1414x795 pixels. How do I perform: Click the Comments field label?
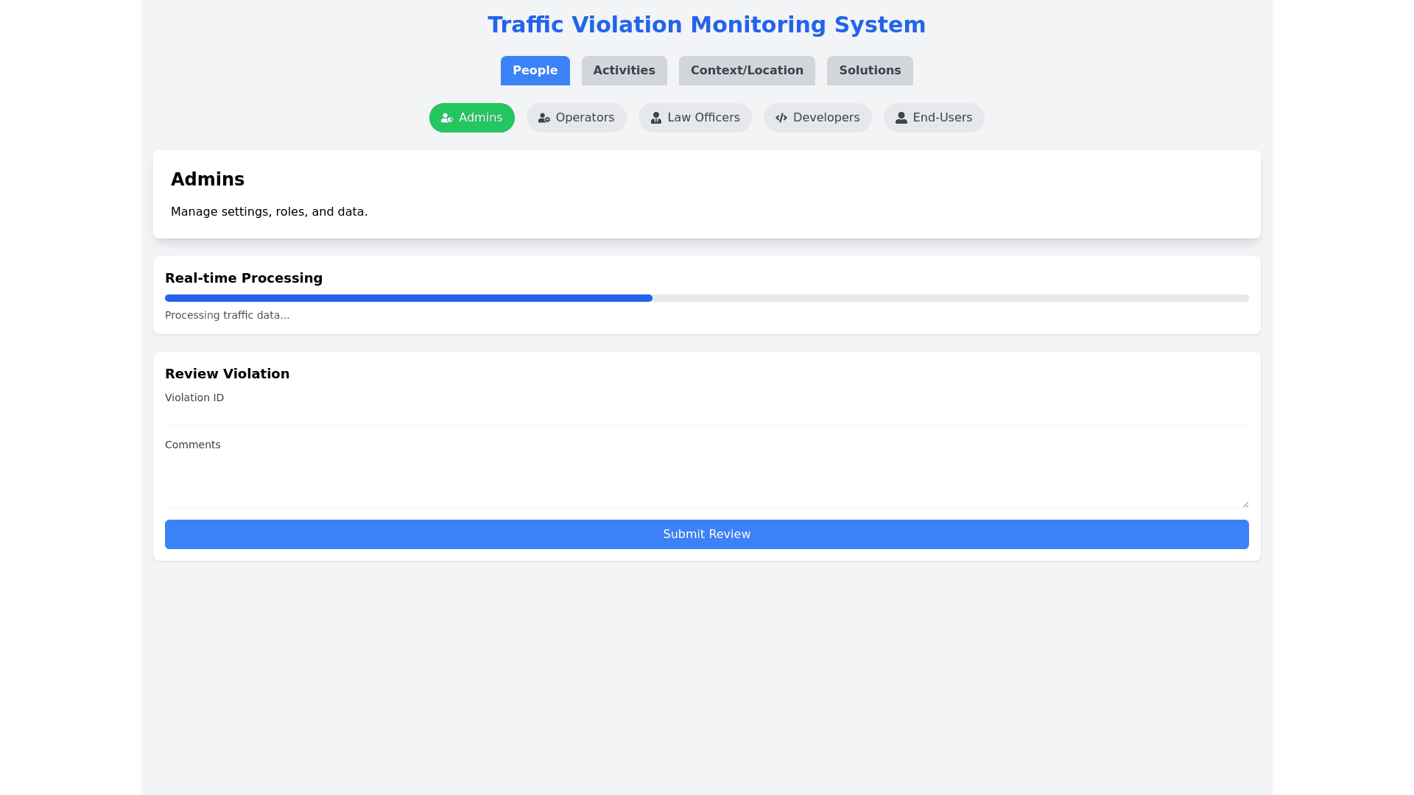[x=193, y=445]
